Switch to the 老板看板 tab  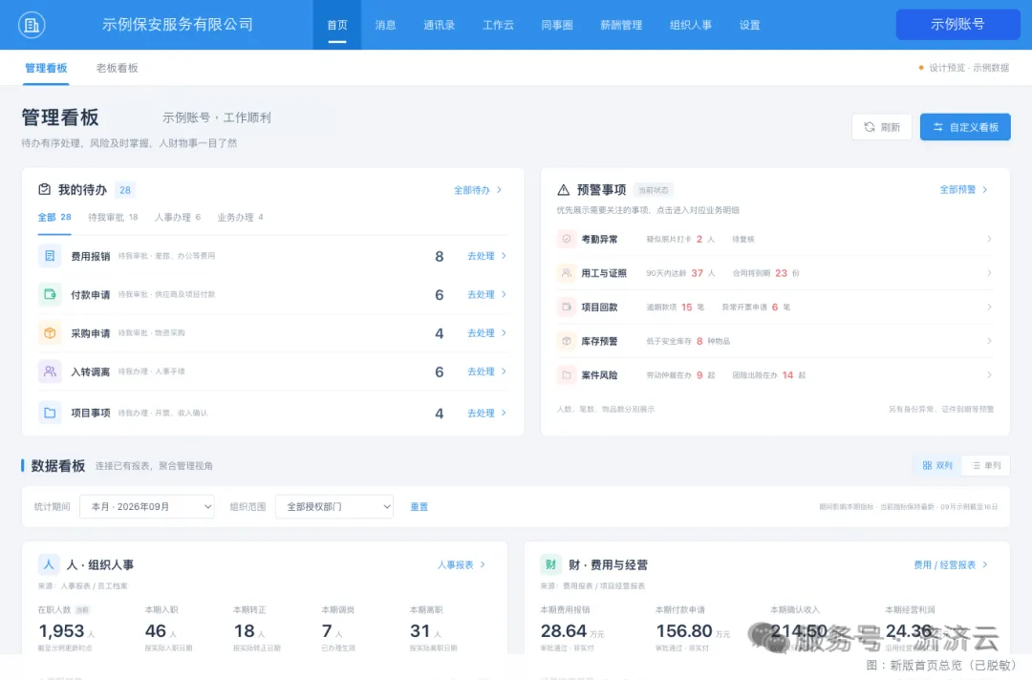point(118,68)
